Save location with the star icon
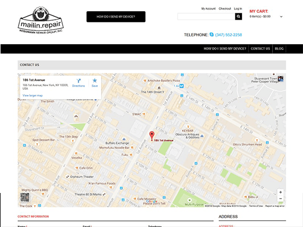 95,83
